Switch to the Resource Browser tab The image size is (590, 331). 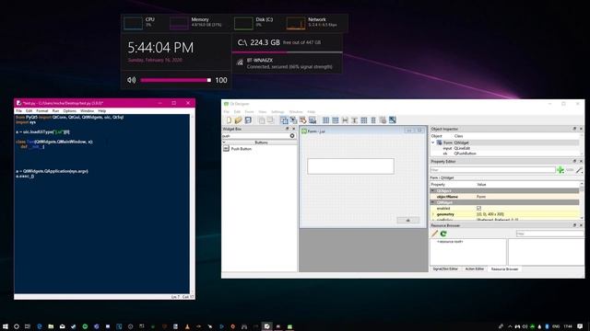[x=504, y=269]
